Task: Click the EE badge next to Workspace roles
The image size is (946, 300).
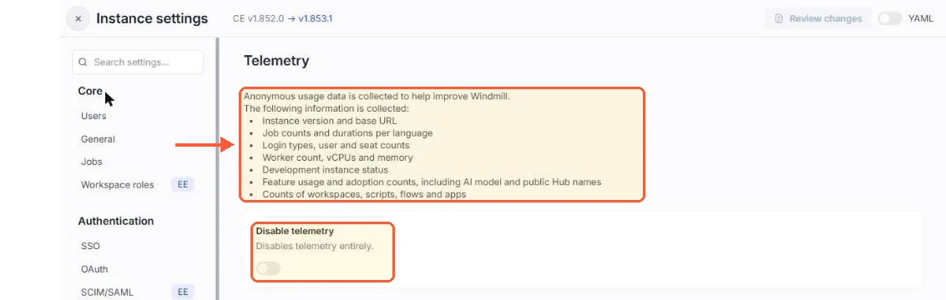Action: (x=183, y=185)
